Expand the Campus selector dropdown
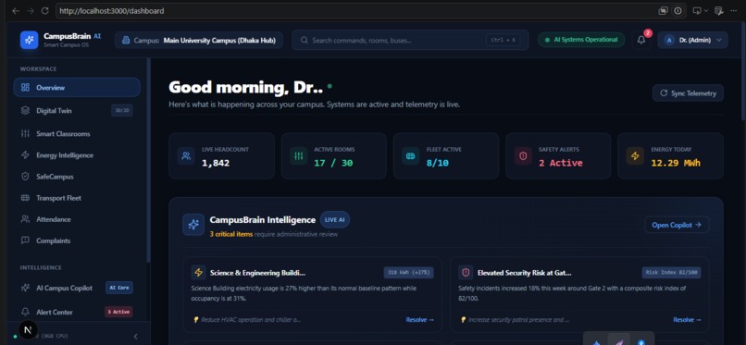Screen dimensions: 746x345 199,41
